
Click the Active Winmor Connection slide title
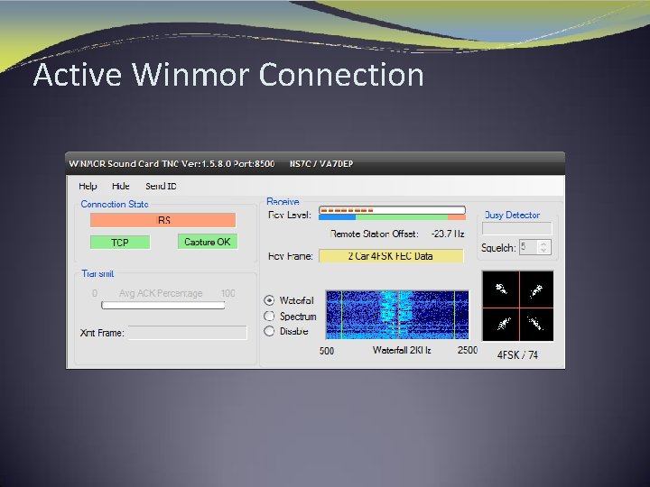pos(228,75)
